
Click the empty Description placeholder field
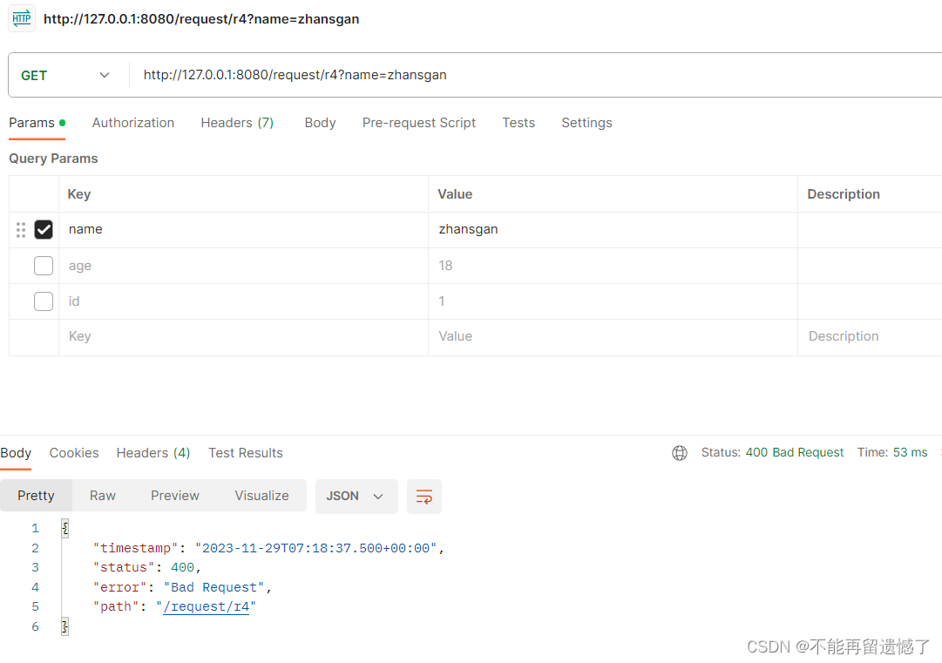(x=870, y=337)
